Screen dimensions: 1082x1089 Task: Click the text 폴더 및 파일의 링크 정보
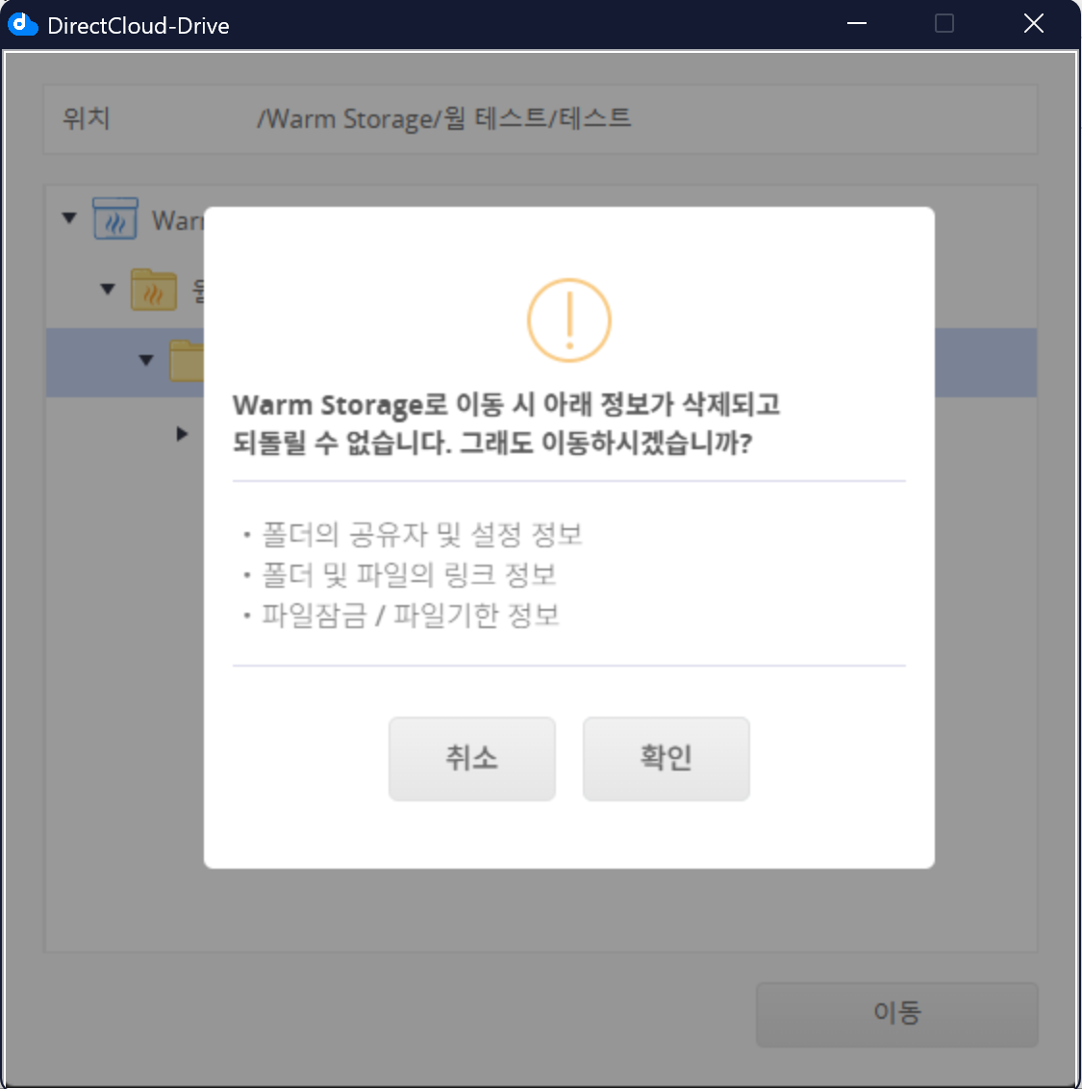[409, 574]
